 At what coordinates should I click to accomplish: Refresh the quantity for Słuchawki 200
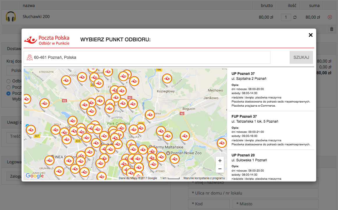click(x=295, y=17)
